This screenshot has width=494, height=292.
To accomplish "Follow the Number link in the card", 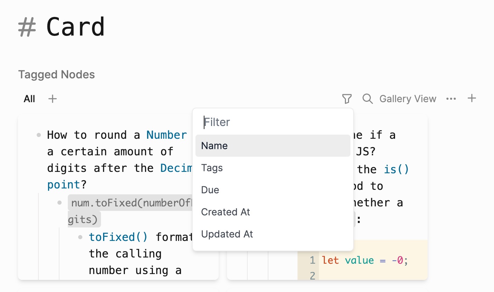I will pos(167,135).
